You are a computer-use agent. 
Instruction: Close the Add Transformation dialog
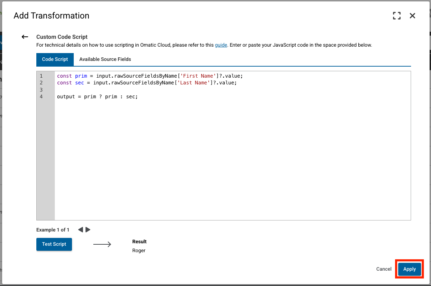pos(412,16)
